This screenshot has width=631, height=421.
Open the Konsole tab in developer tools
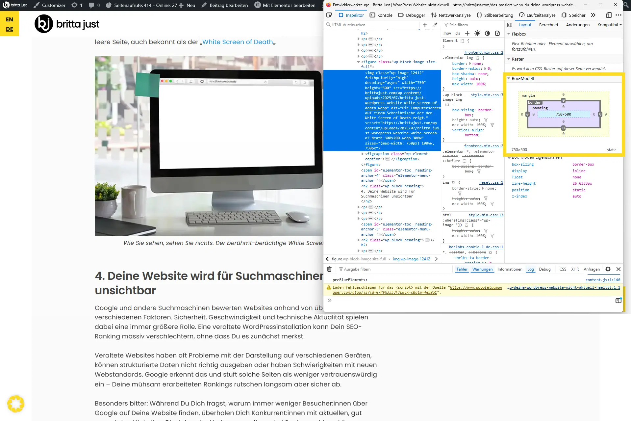pos(381,15)
